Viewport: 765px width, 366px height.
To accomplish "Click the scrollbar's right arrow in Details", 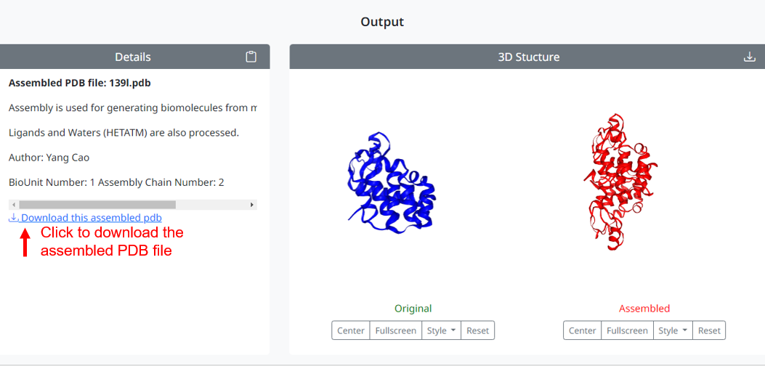I will point(252,205).
